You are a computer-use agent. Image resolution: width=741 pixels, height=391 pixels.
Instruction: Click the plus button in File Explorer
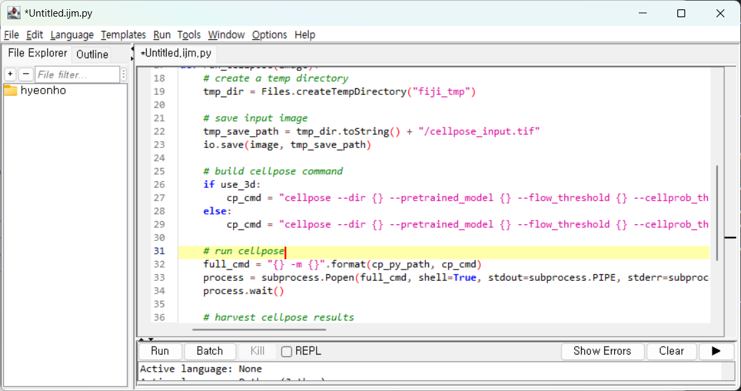[x=11, y=74]
